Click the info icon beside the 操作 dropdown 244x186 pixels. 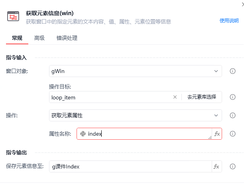pyautogui.click(x=232, y=115)
